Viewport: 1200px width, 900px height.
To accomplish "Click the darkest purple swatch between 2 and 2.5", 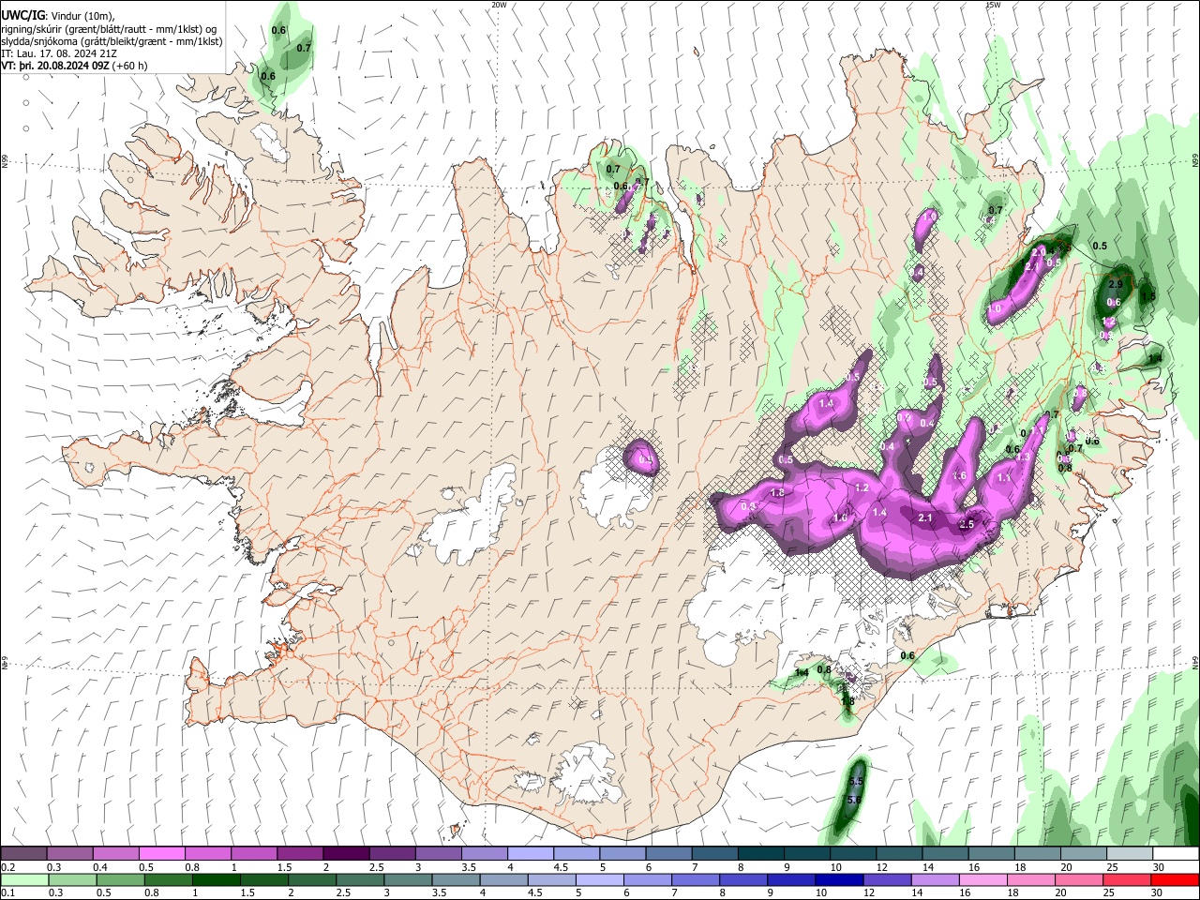I will pos(346,854).
